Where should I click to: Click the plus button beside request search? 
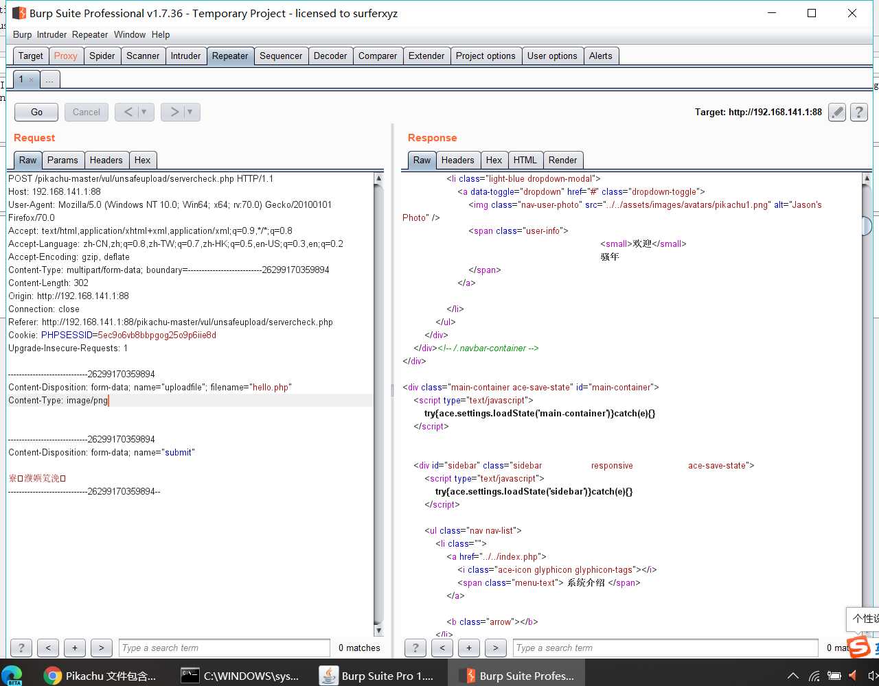75,648
